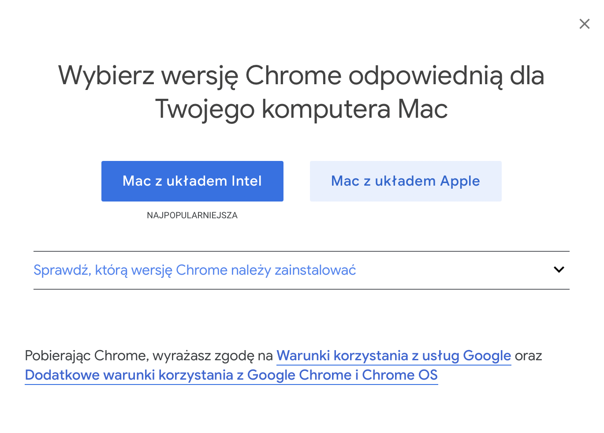Image resolution: width=604 pixels, height=433 pixels.
Task: Follow the Google terms of service hyperlink
Action: pos(394,356)
